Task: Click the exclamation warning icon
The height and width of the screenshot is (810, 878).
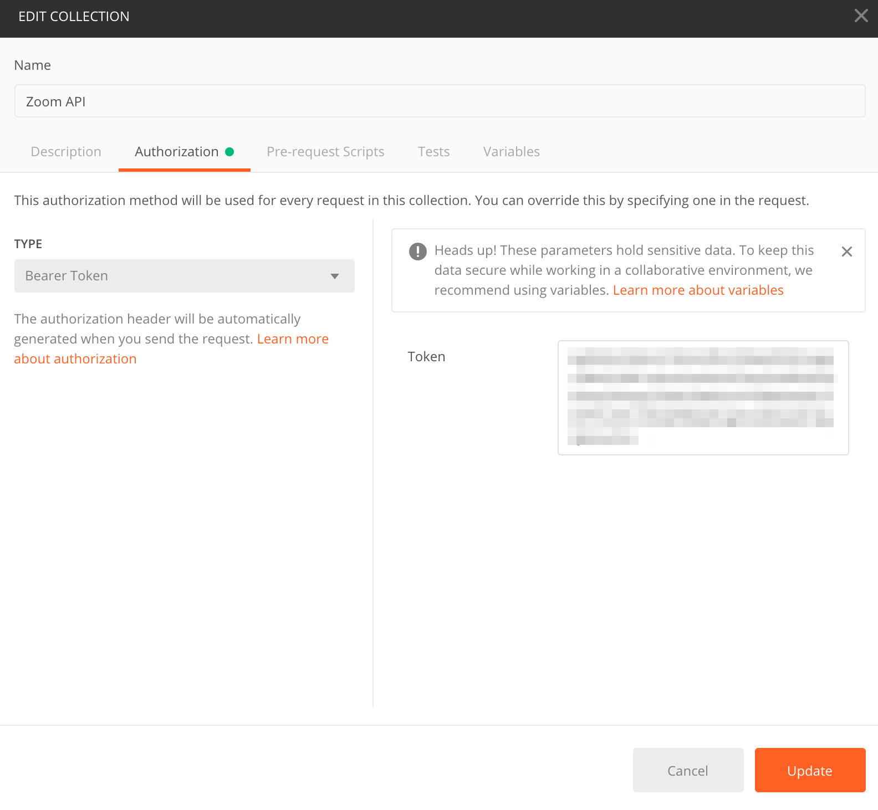Action: [417, 251]
